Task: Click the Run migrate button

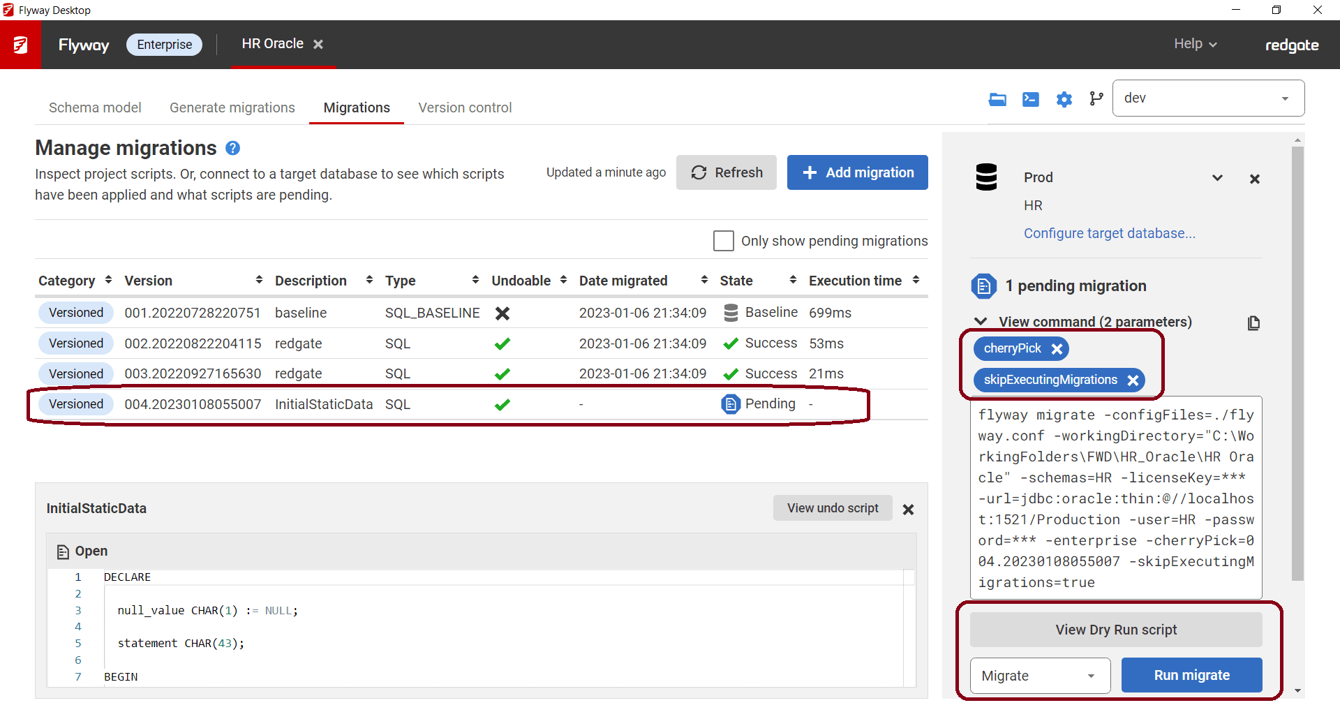Action: [1191, 675]
